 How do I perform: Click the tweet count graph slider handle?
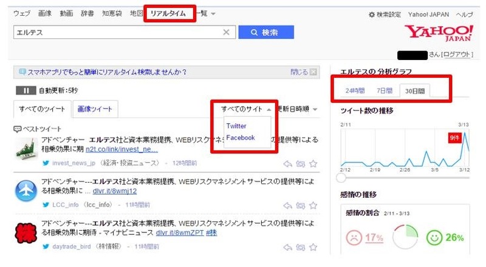click(341, 178)
